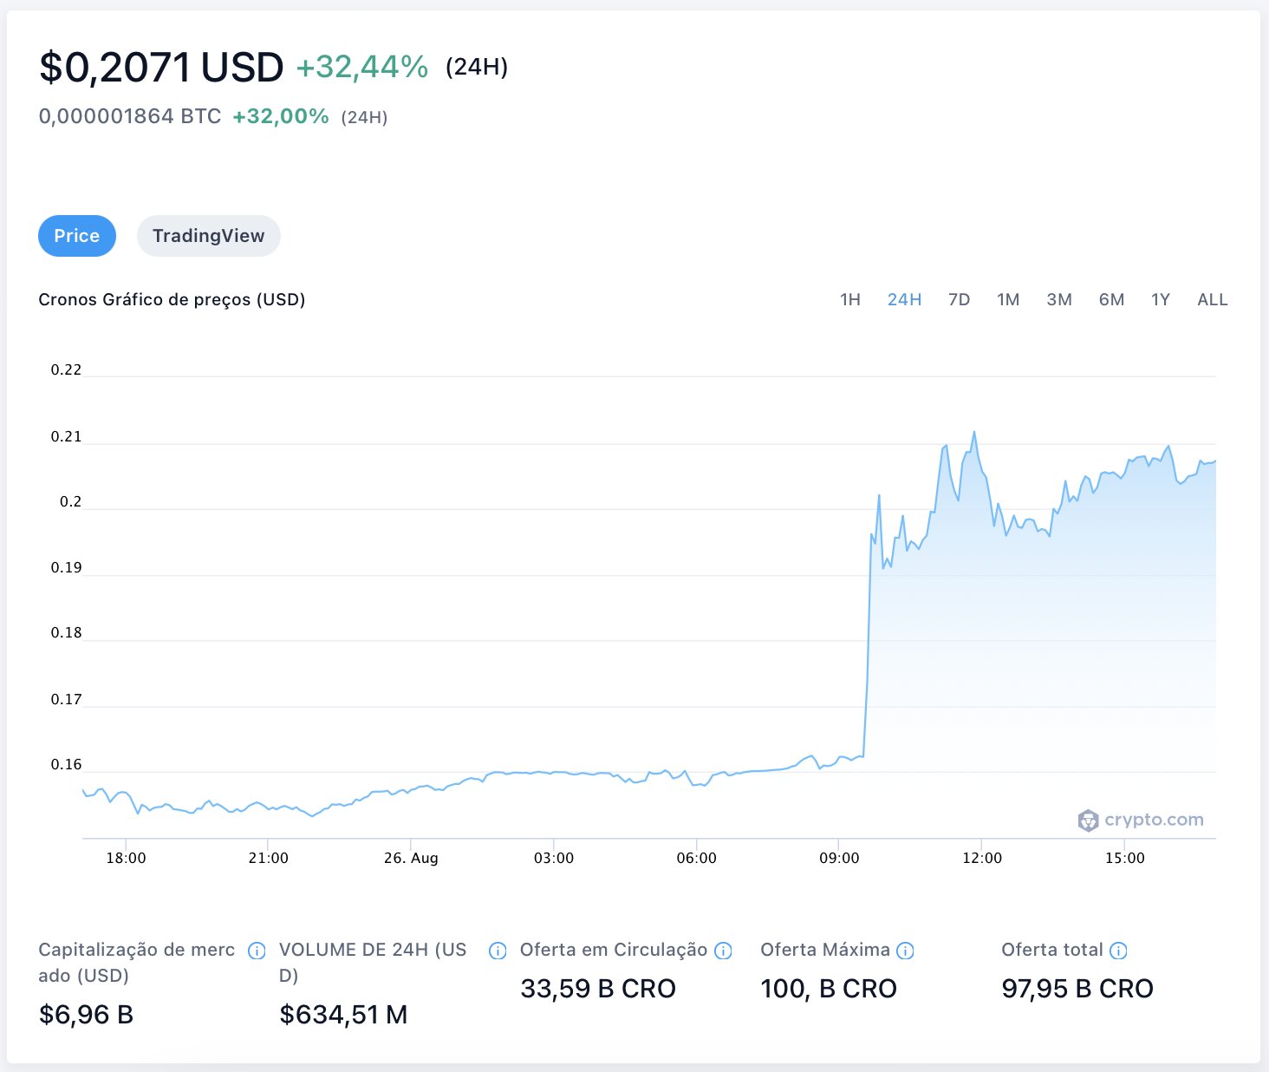The height and width of the screenshot is (1072, 1269).
Task: Click the 15:00 time axis label
Action: pos(1124,858)
